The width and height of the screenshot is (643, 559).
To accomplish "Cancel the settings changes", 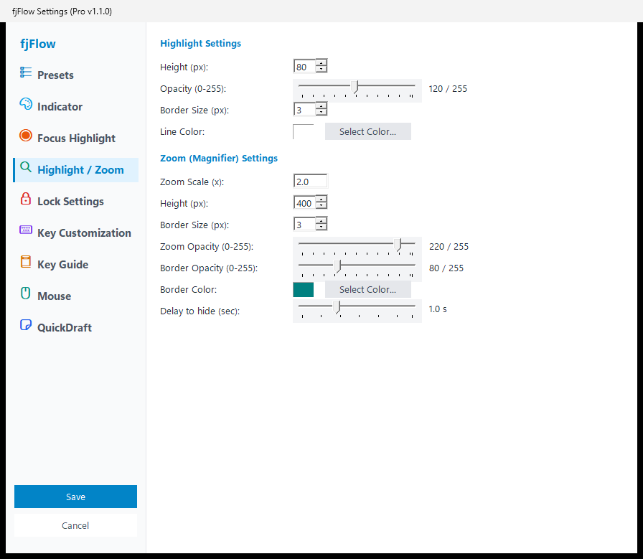I will (x=75, y=525).
